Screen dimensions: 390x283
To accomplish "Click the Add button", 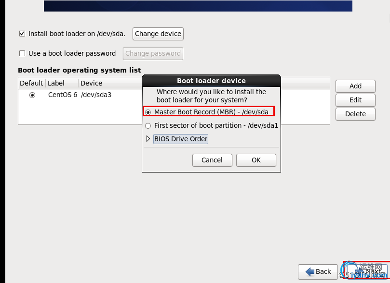I will pyautogui.click(x=355, y=86).
